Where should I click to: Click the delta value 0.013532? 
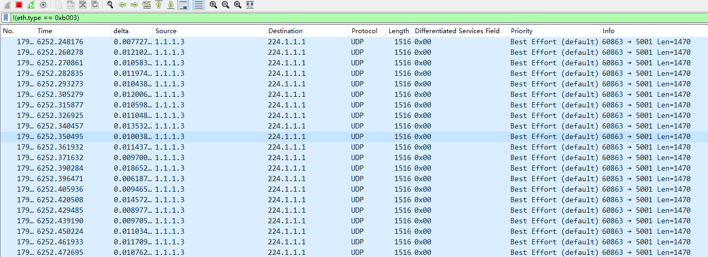[x=133, y=126]
